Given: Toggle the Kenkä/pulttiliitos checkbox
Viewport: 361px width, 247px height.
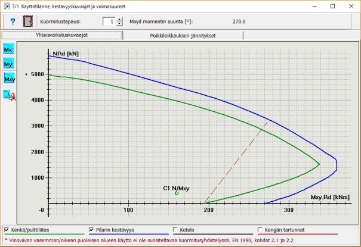Looking at the screenshot, I should 7,230.
